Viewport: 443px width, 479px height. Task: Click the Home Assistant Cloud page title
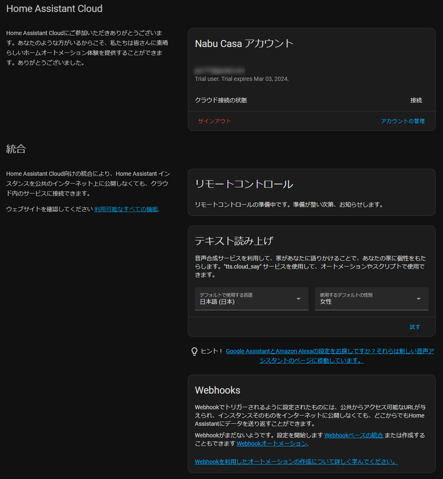click(54, 9)
